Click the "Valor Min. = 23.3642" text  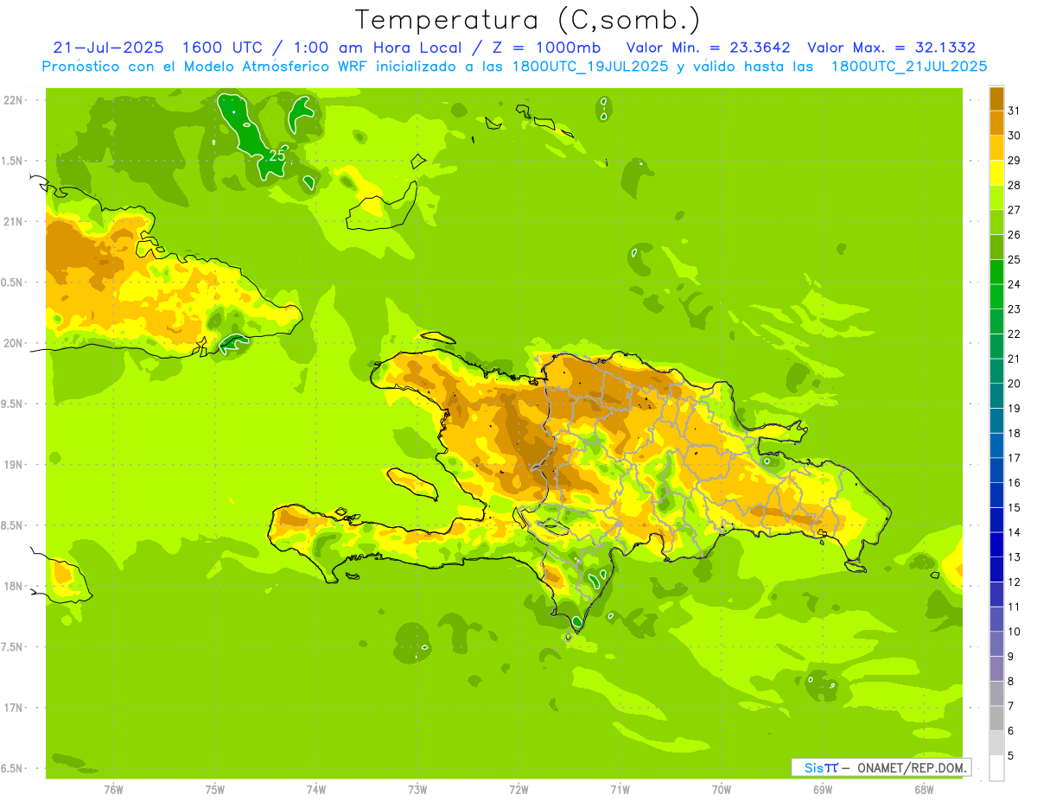click(x=708, y=48)
